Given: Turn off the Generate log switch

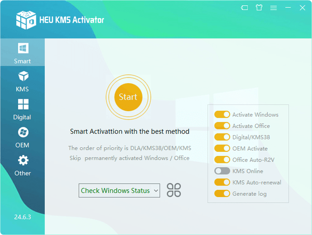Looking at the screenshot, I should pos(222,193).
